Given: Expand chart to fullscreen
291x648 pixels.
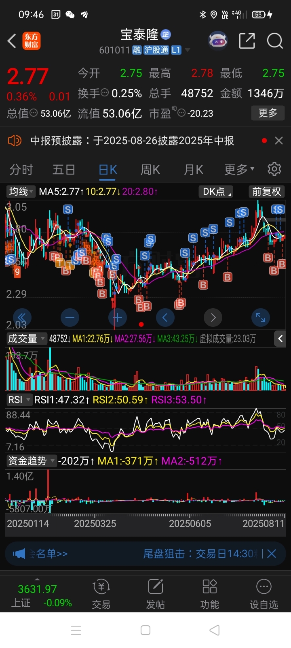Looking at the screenshot, I should click(x=260, y=318).
